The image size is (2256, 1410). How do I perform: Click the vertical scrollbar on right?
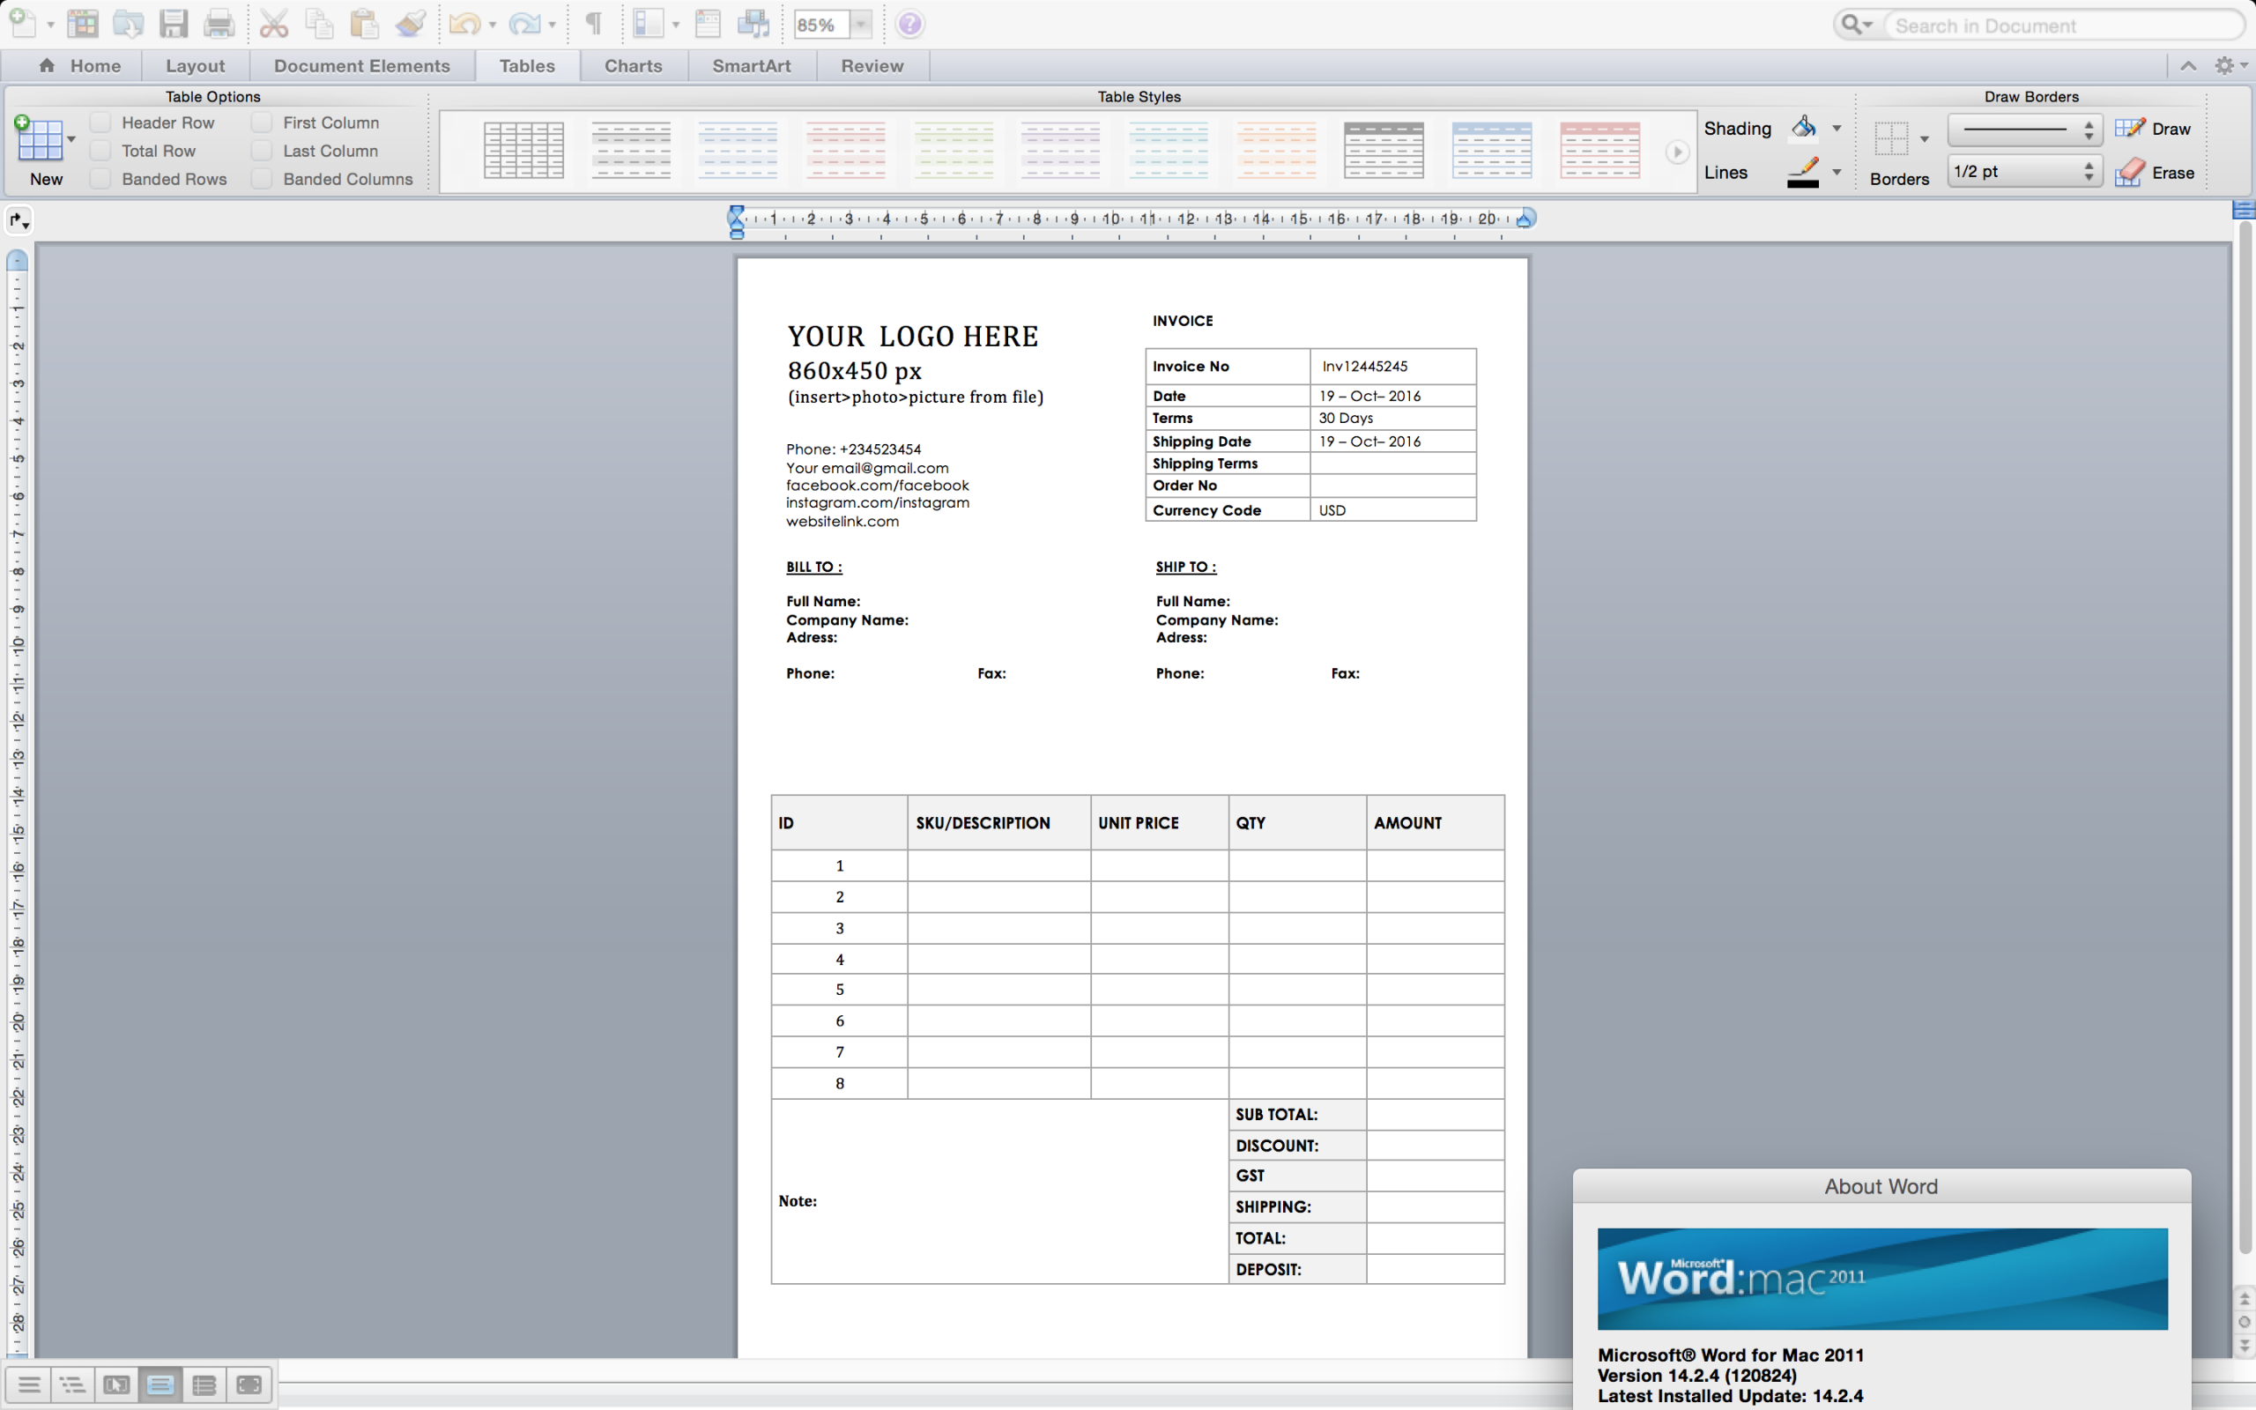pyautogui.click(x=2245, y=737)
